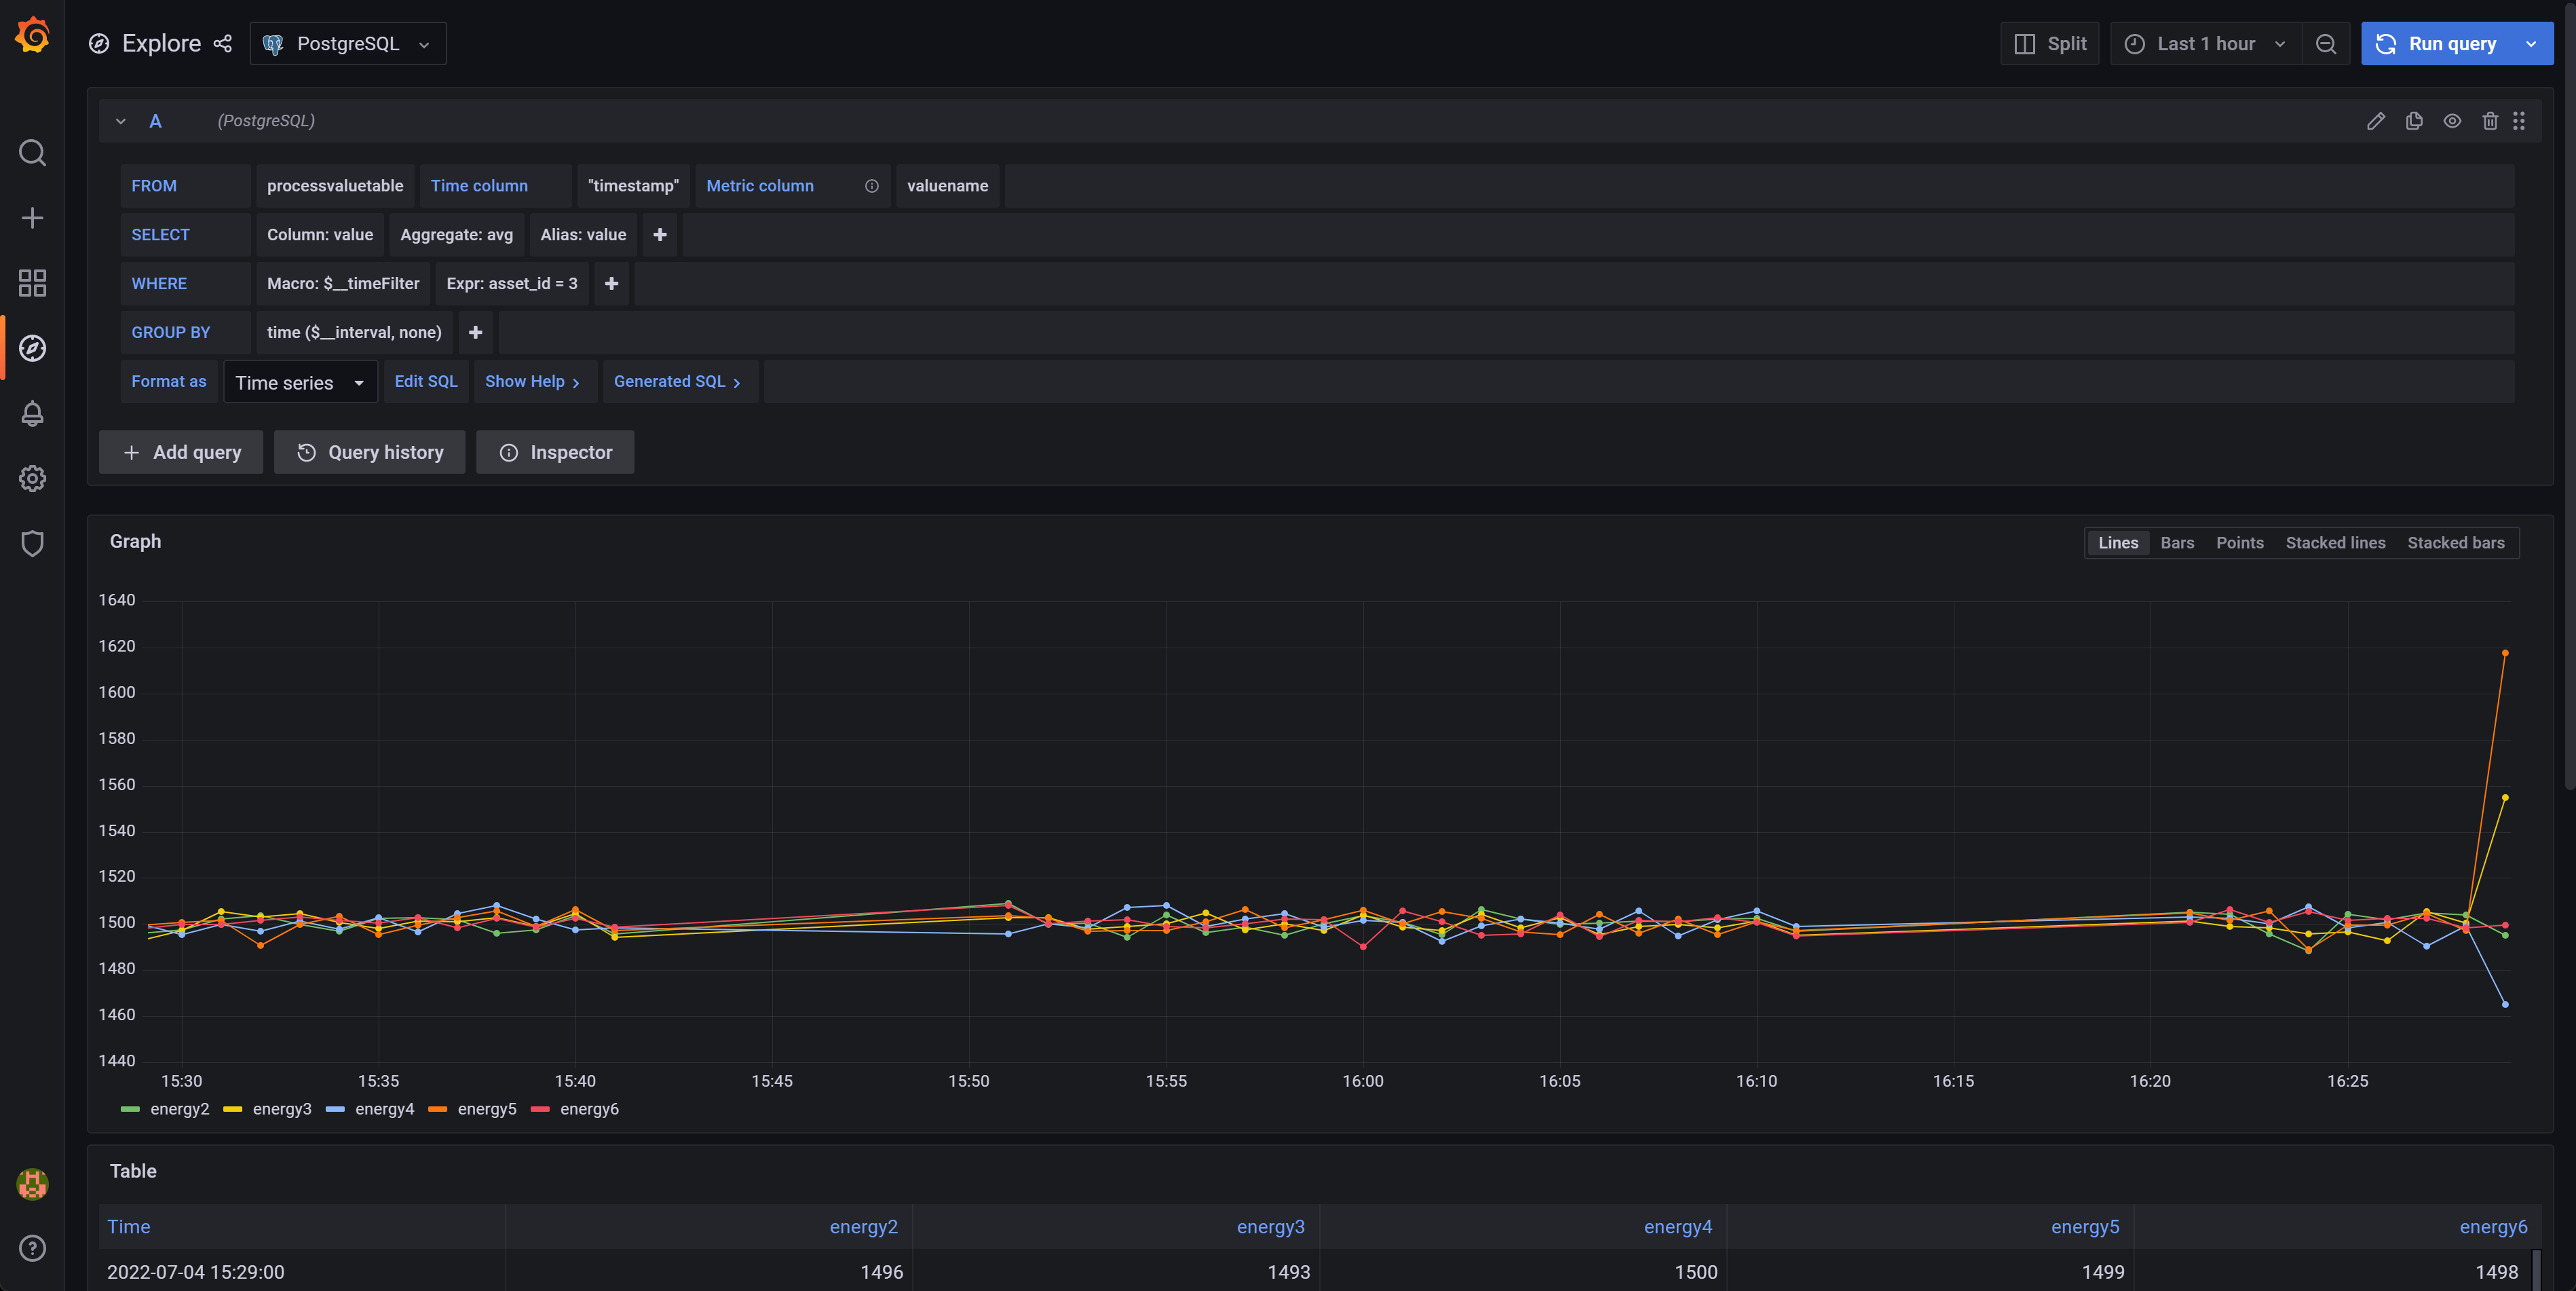Open the Alerting bell icon in sidebar
This screenshot has width=2576, height=1291.
click(32, 413)
